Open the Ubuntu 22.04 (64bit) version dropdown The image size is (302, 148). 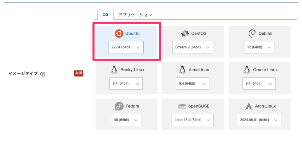126,47
